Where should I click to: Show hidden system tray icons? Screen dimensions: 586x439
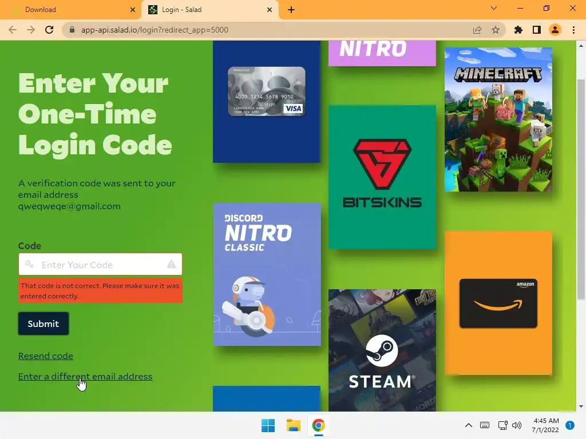[x=468, y=425]
